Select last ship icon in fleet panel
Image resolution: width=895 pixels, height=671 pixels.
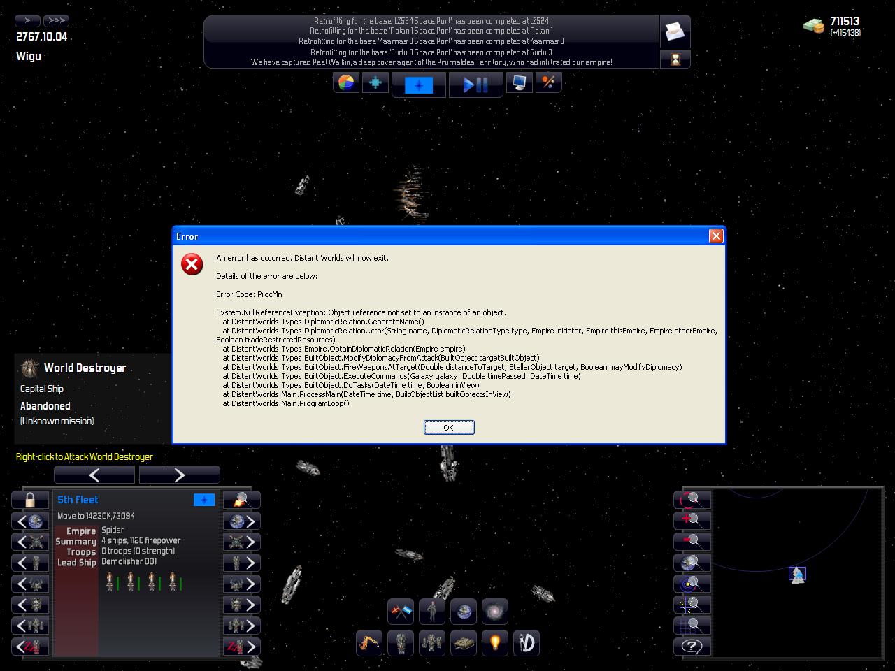172,582
